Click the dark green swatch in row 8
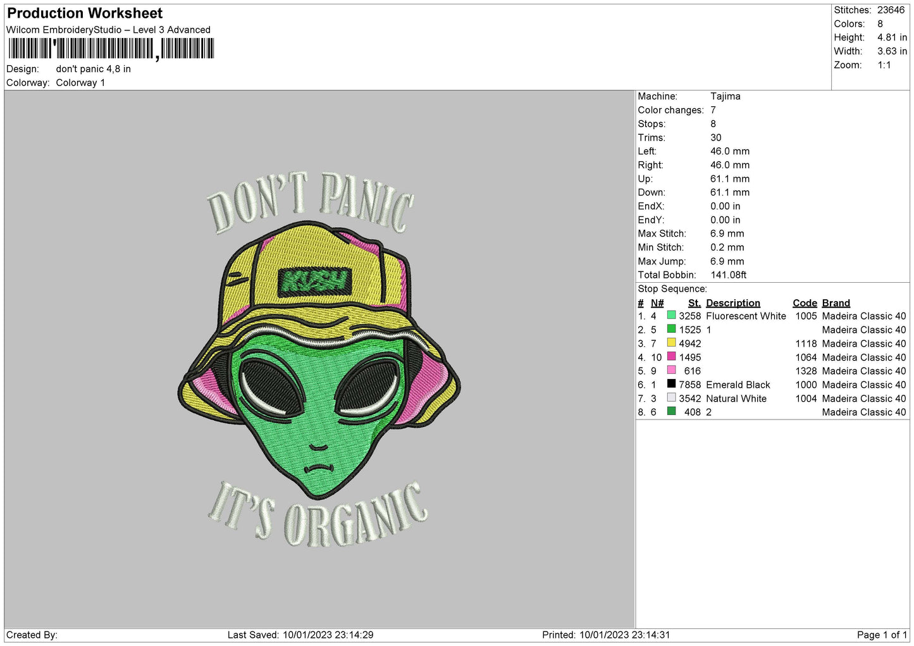914x646 pixels. [x=671, y=411]
